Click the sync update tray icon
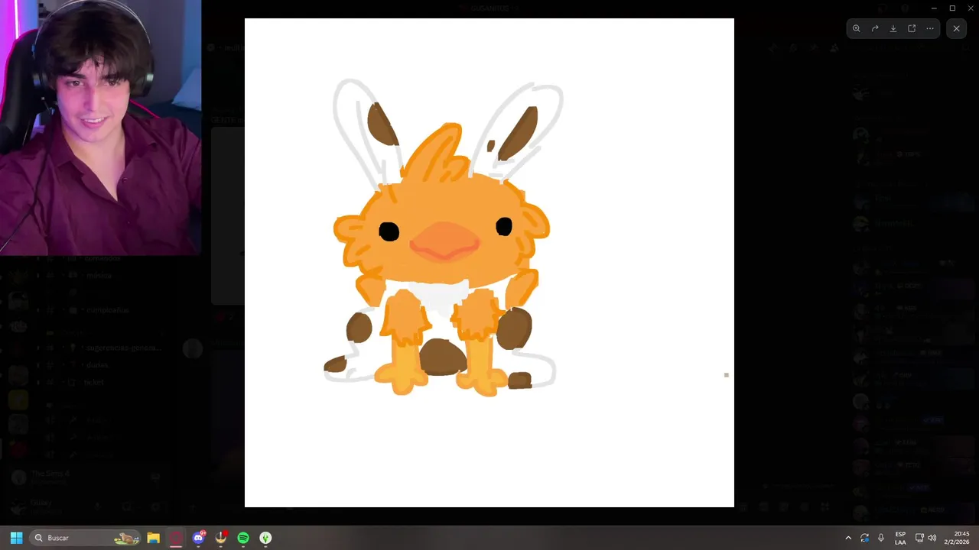The width and height of the screenshot is (979, 550). pos(864,538)
